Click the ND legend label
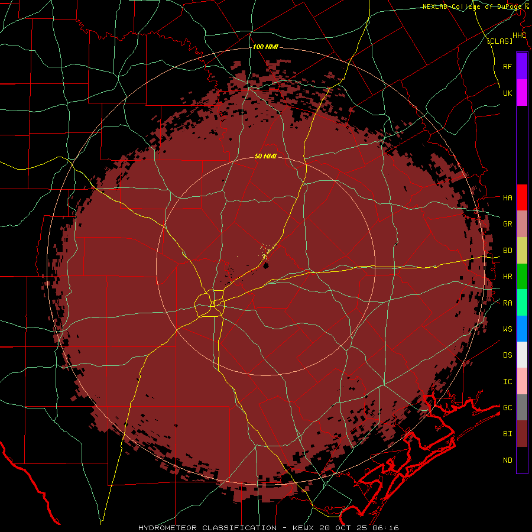The width and height of the screenshot is (532, 532). [x=507, y=460]
